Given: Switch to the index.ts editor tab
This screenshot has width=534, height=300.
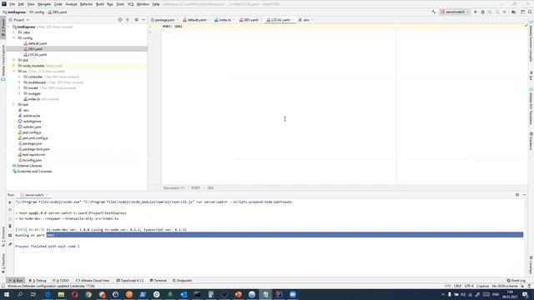Looking at the screenshot, I should click(x=224, y=20).
